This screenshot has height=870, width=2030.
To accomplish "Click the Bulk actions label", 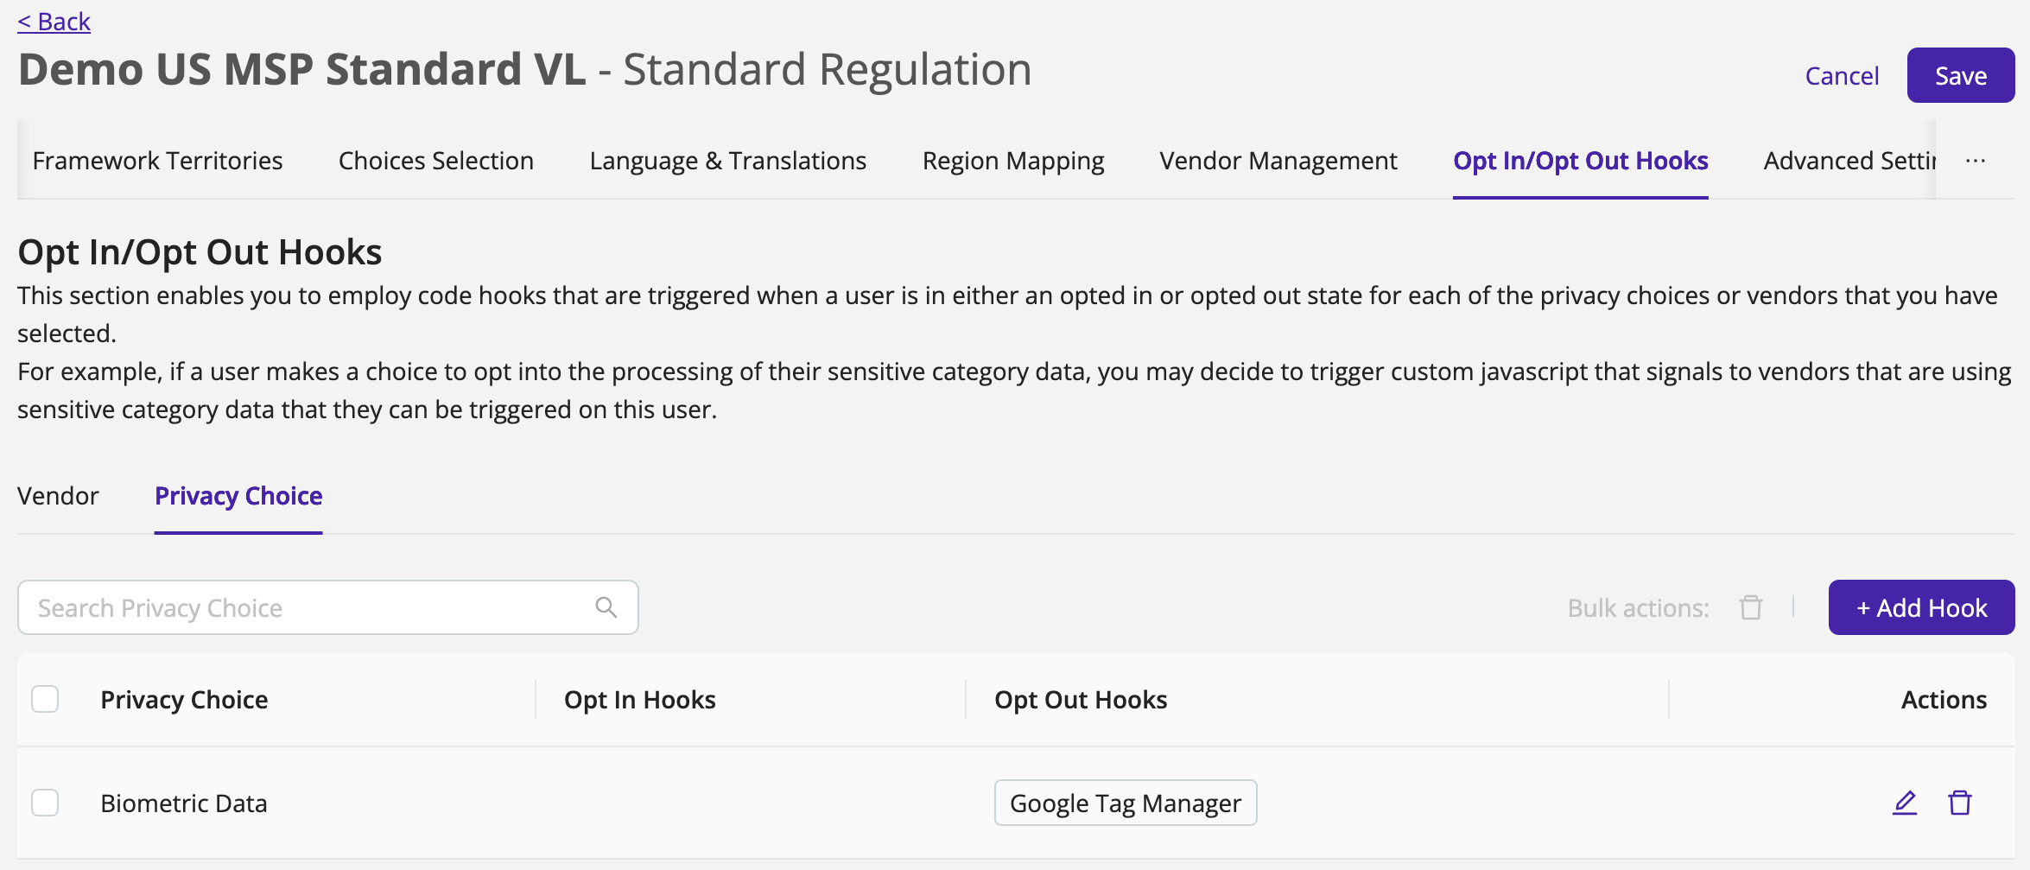I will tap(1639, 607).
